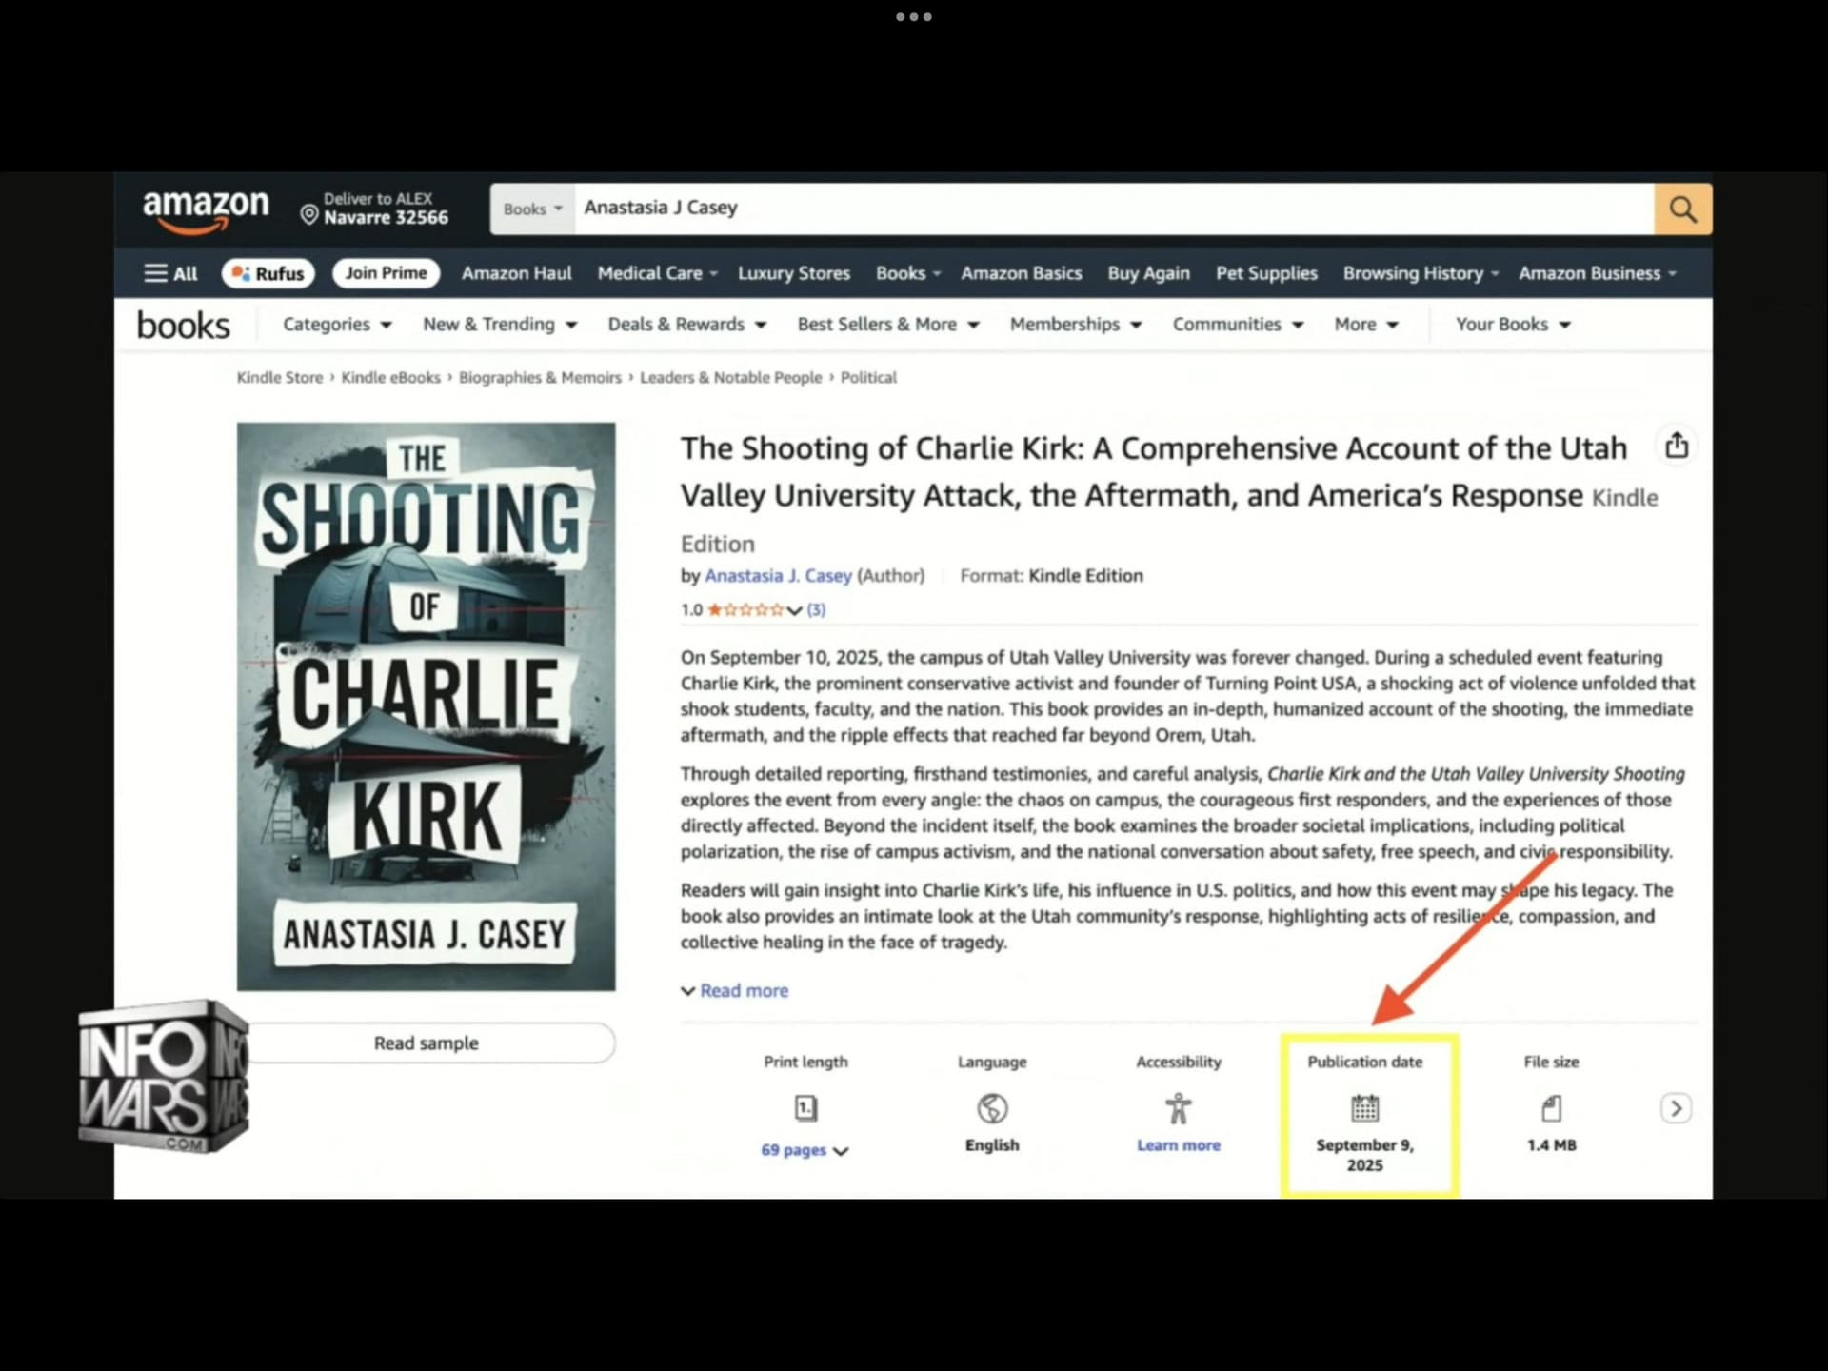Expand the 69 pages dropdown
The height and width of the screenshot is (1371, 1828).
click(805, 1150)
